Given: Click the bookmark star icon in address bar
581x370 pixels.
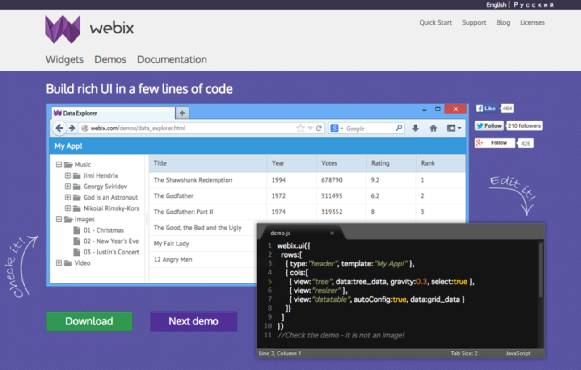Looking at the screenshot, I should click(300, 129).
